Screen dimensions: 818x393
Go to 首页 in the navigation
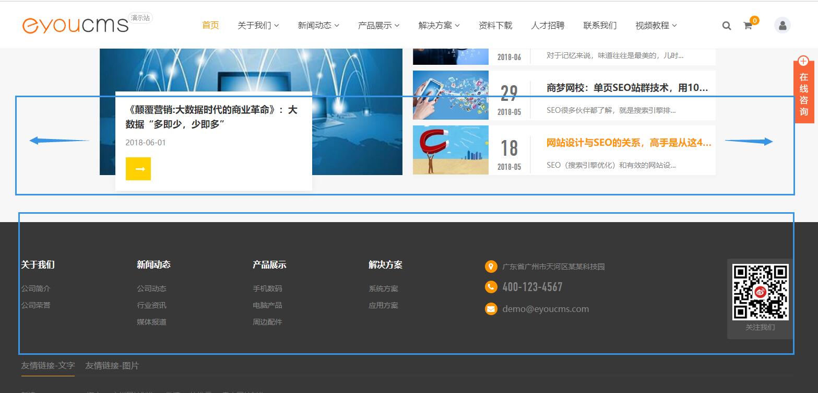click(x=210, y=25)
